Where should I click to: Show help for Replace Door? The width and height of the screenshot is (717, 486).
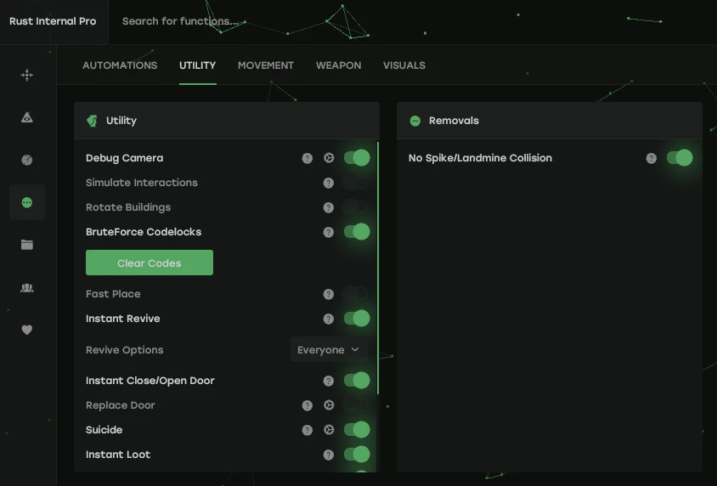click(x=308, y=405)
